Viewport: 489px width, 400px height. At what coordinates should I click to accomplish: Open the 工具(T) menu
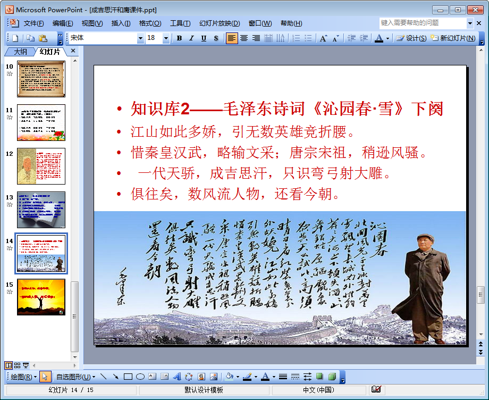(x=180, y=23)
